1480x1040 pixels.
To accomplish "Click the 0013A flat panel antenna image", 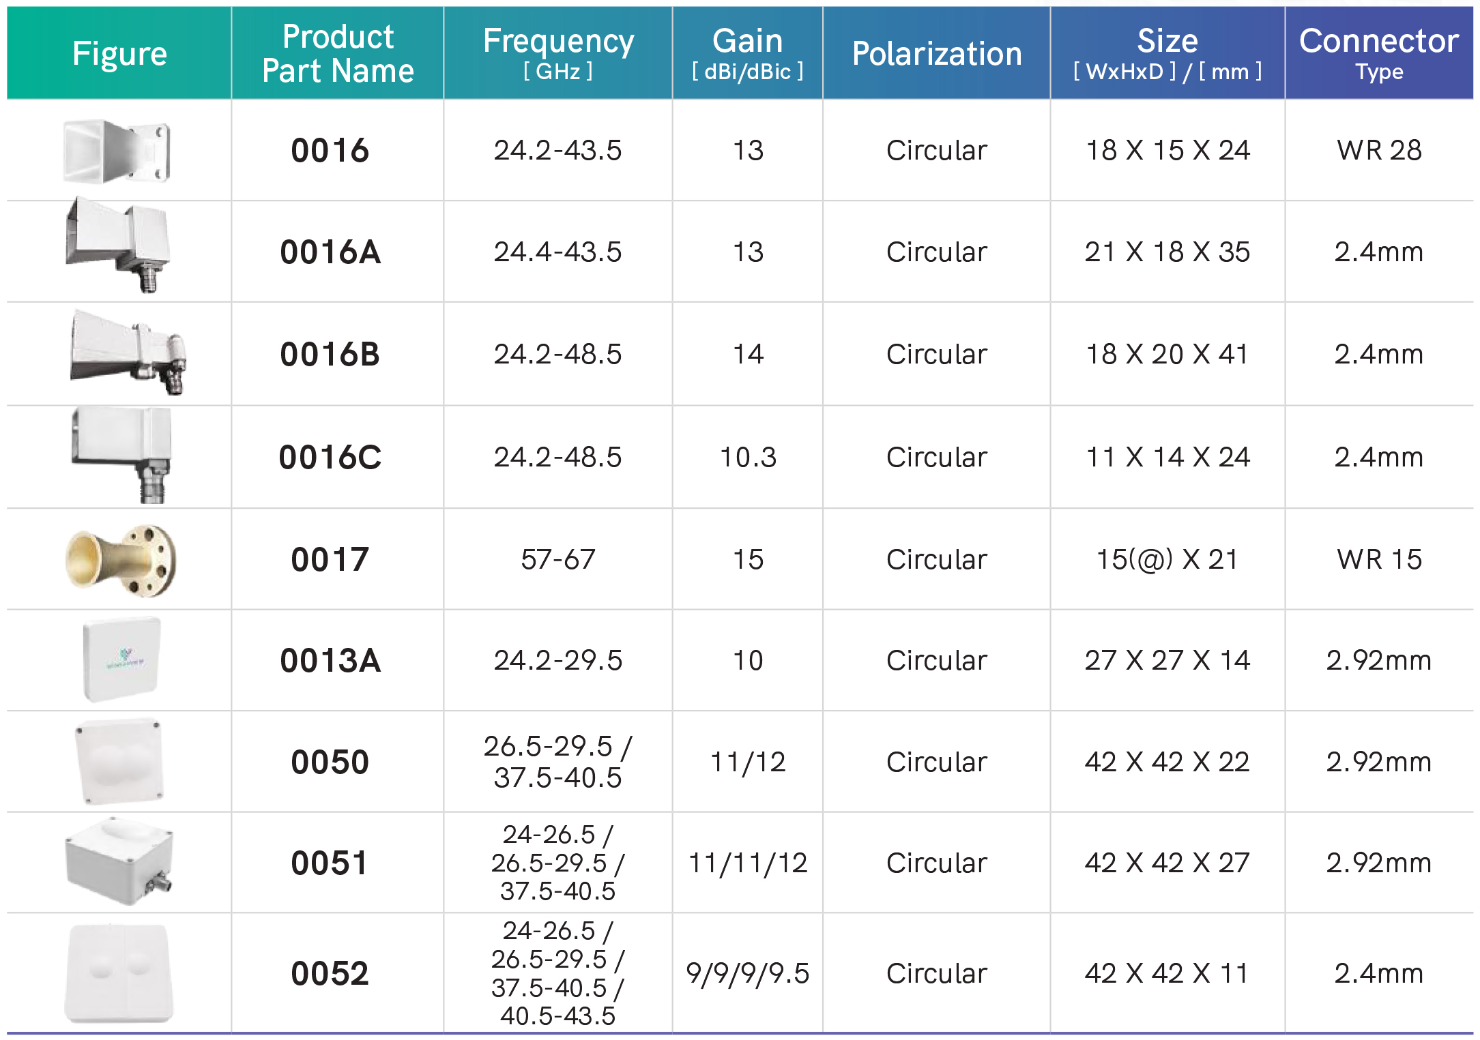I will point(121,660).
